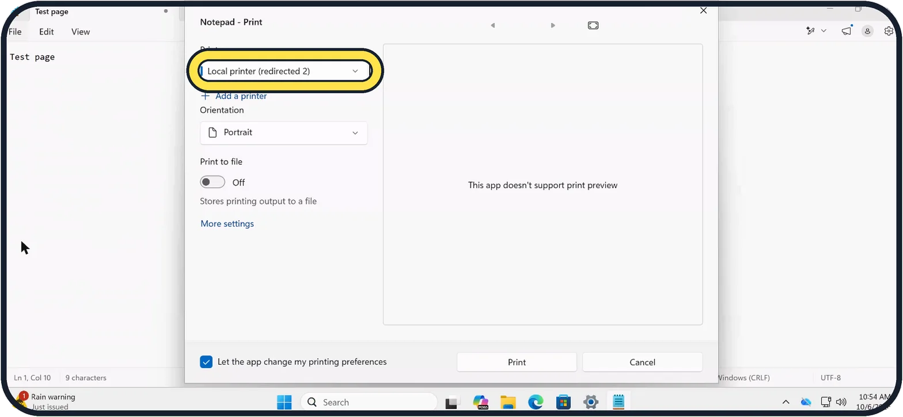
Task: Click the 9 characters count in the status bar
Action: click(x=86, y=378)
